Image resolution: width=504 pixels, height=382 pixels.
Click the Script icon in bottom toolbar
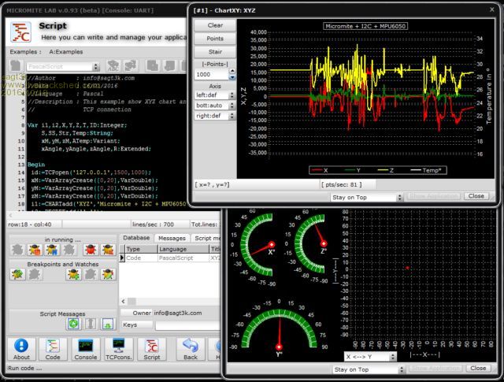(x=150, y=347)
